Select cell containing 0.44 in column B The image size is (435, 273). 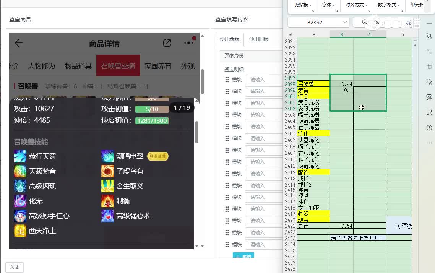(341, 84)
